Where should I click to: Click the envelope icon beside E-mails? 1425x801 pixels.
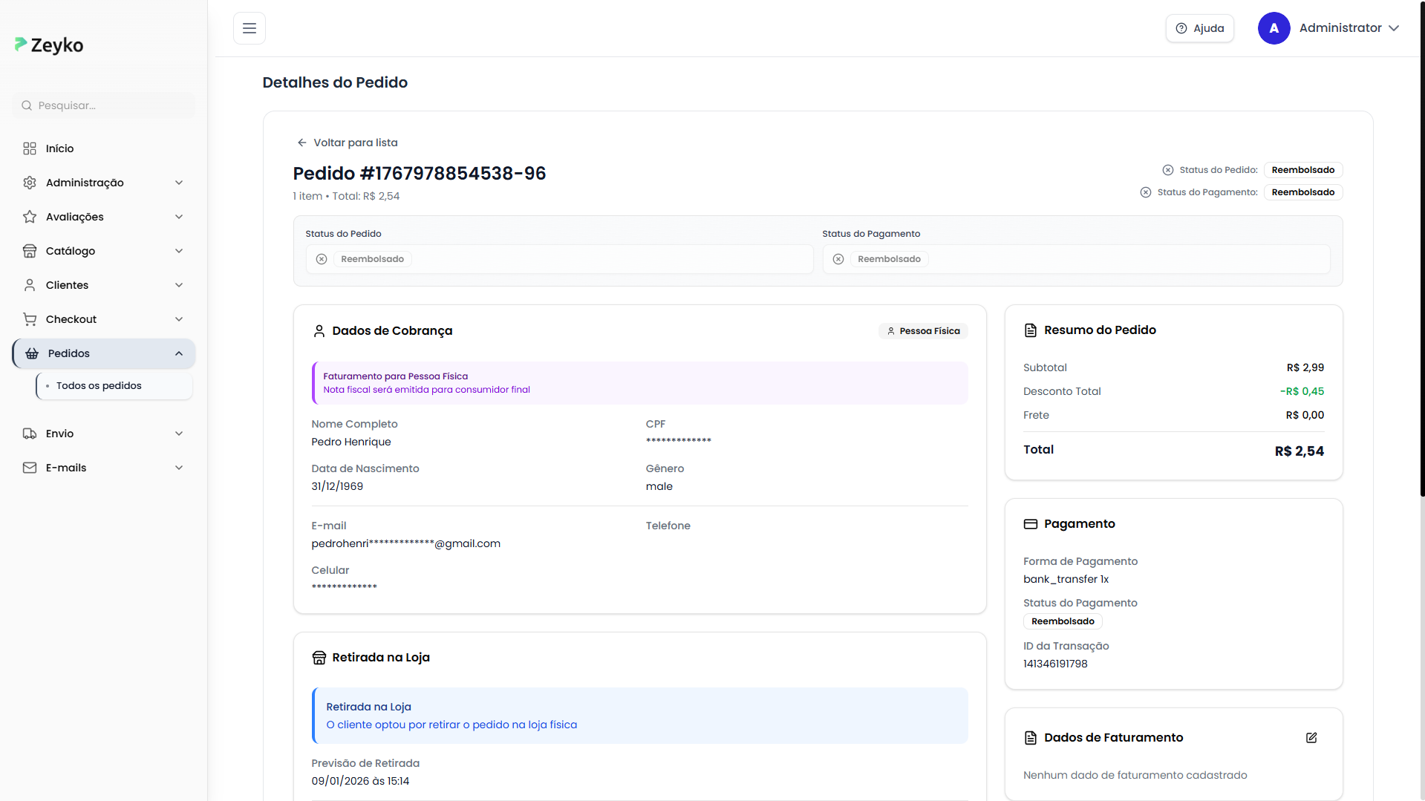(x=30, y=468)
